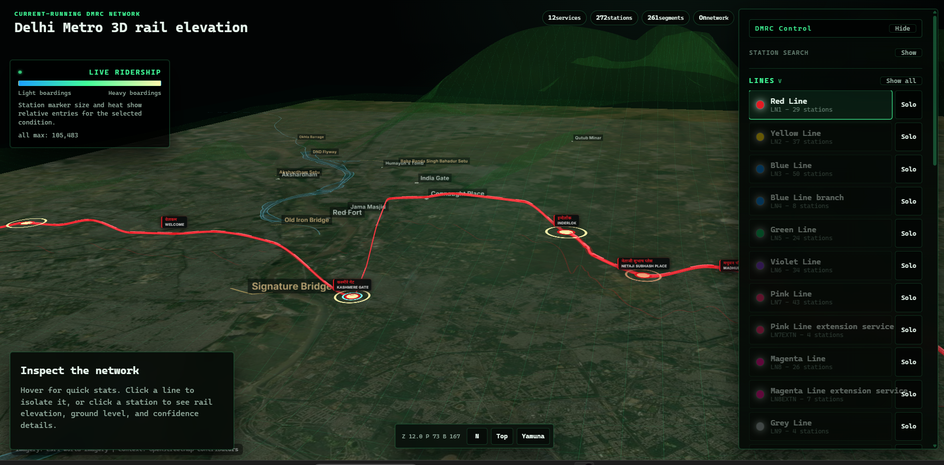Viewport: 944px width, 465px height.
Task: Select the Magenta Line extension service dot
Action: coord(760,394)
